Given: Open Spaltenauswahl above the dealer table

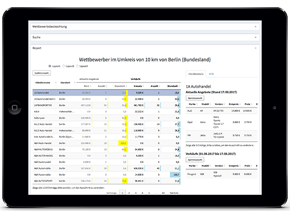Looking at the screenshot, I should point(42,73).
